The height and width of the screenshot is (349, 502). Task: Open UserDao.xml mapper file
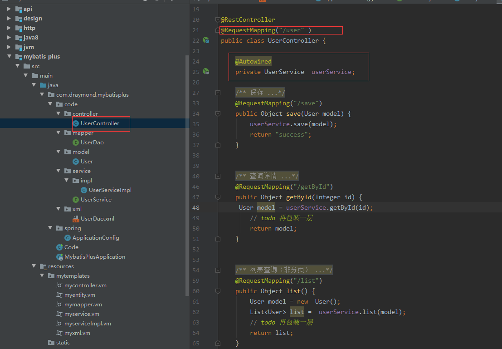(x=97, y=219)
